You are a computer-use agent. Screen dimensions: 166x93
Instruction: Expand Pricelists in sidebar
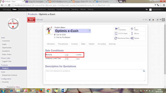[5, 82]
